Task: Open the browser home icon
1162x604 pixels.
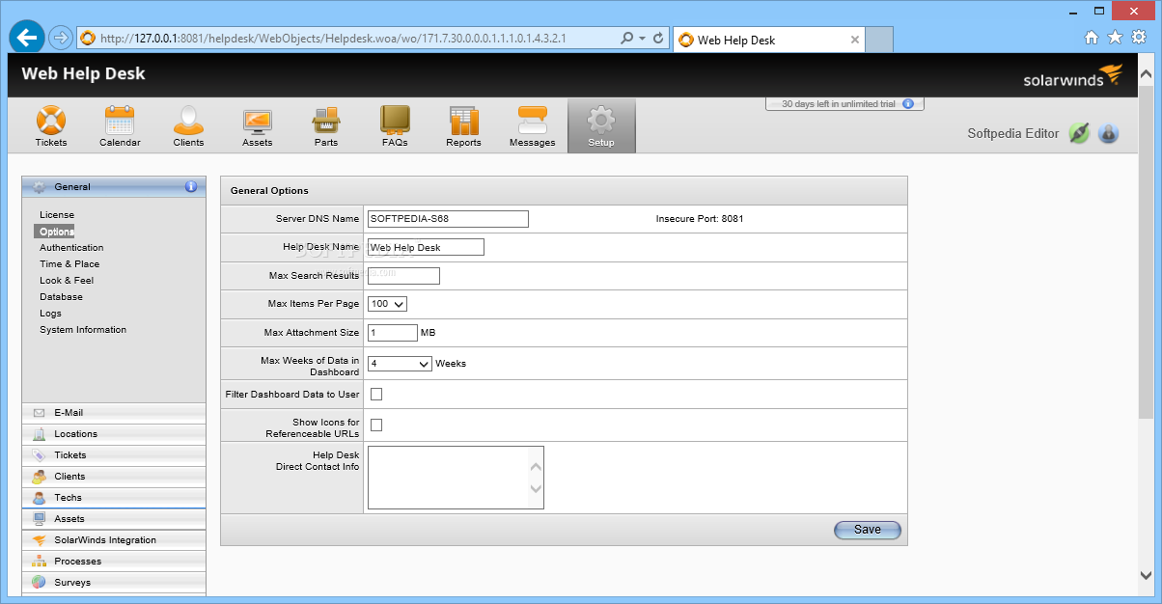Action: [1092, 38]
